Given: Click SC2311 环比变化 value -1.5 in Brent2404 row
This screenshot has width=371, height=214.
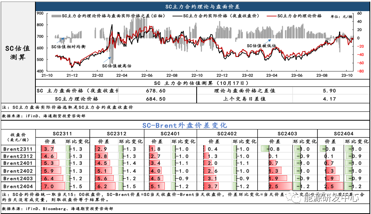Looking at the screenshot, I should [76, 186].
